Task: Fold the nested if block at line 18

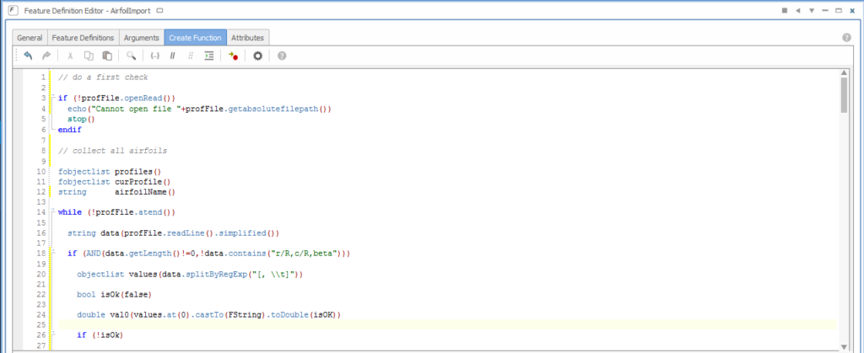Action: click(x=52, y=253)
